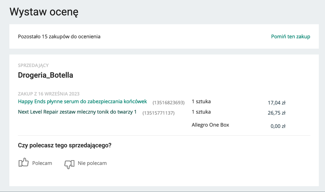This screenshot has width=325, height=192.
Task: Click 1 sztuka in the Next Level Repair row
Action: click(x=201, y=112)
